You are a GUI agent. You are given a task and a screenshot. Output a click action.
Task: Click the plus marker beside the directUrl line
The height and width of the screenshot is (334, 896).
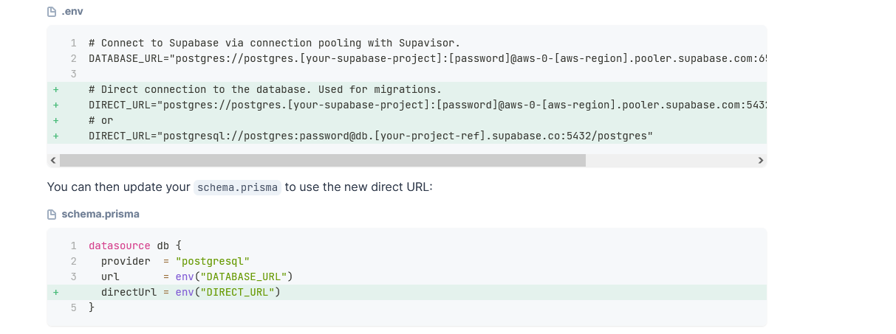[x=55, y=293]
